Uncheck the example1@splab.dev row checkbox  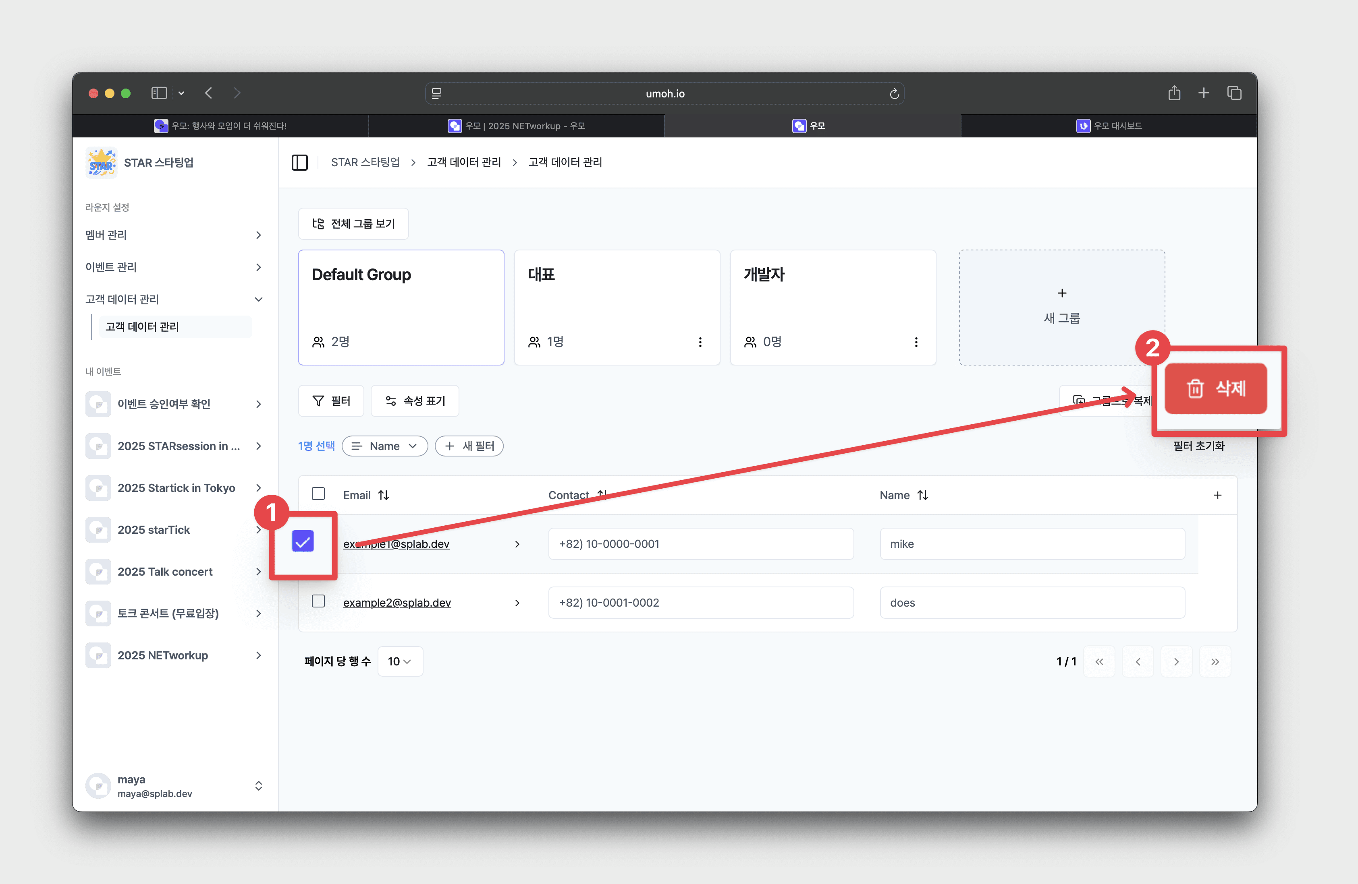pos(302,541)
